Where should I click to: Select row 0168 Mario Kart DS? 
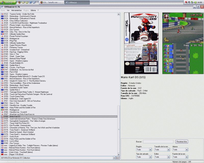(x=59, y=116)
